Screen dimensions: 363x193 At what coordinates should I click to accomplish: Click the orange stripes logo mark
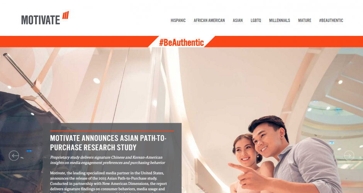click(x=66, y=15)
